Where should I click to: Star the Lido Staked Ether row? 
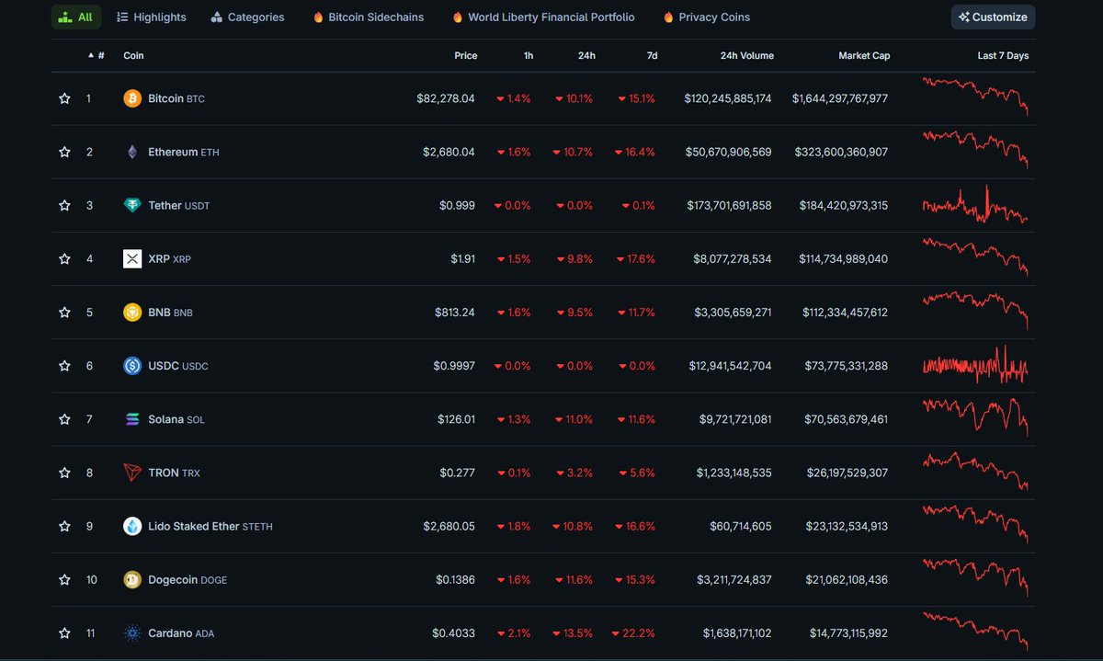pyautogui.click(x=64, y=526)
